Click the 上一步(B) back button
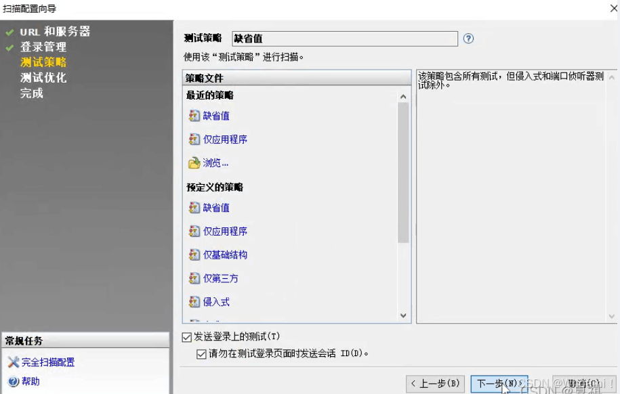The image size is (620, 394). [x=435, y=383]
